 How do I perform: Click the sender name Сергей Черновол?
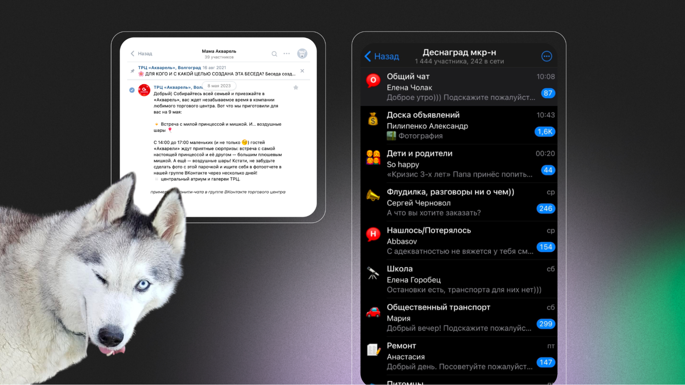(x=419, y=203)
